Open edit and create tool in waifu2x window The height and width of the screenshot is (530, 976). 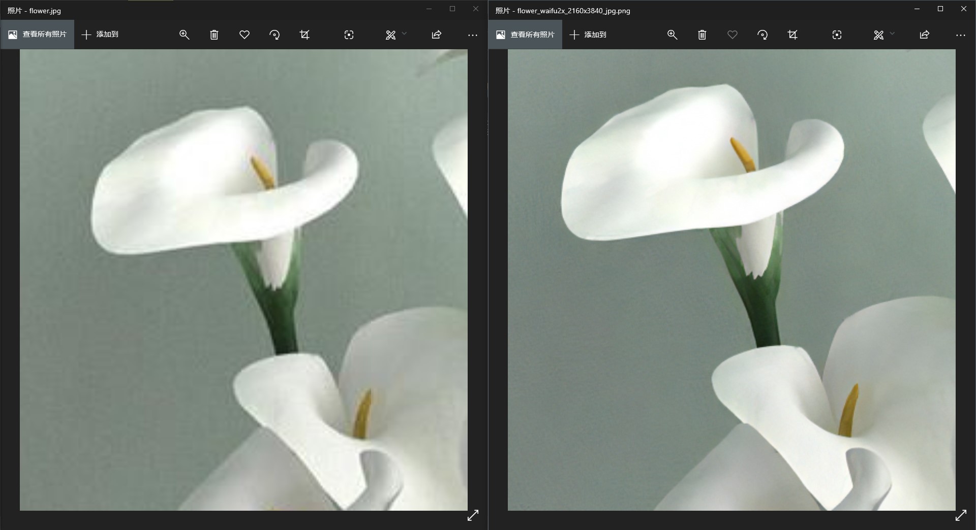click(878, 35)
